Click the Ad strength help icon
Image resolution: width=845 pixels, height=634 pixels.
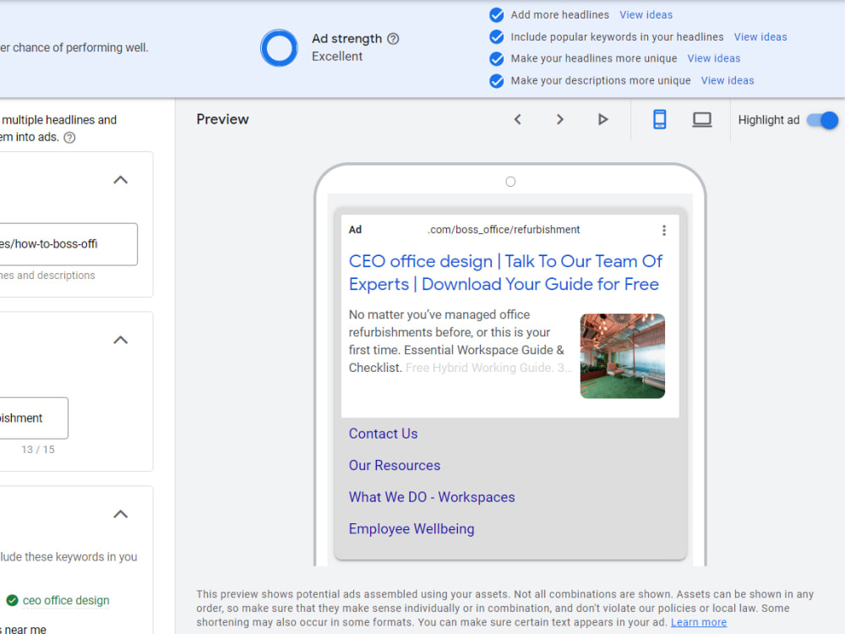394,39
